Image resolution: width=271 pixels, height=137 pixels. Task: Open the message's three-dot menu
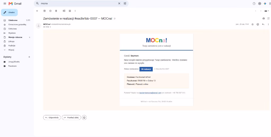tap(268, 24)
